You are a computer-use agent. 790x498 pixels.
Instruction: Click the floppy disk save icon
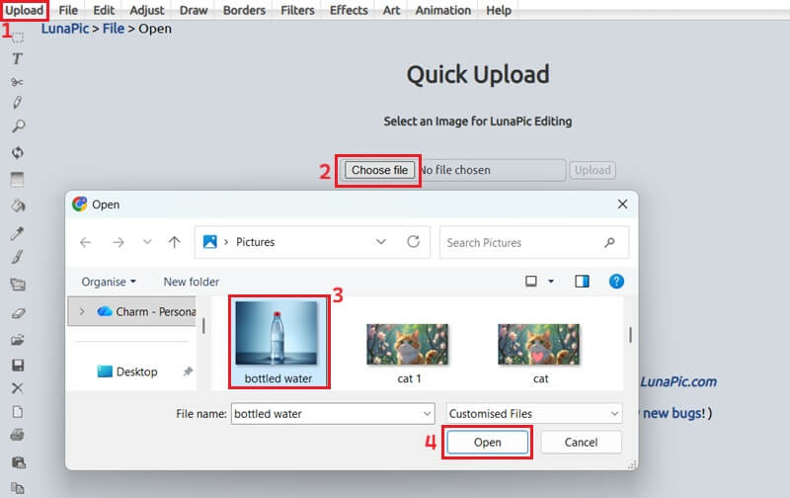coord(18,365)
